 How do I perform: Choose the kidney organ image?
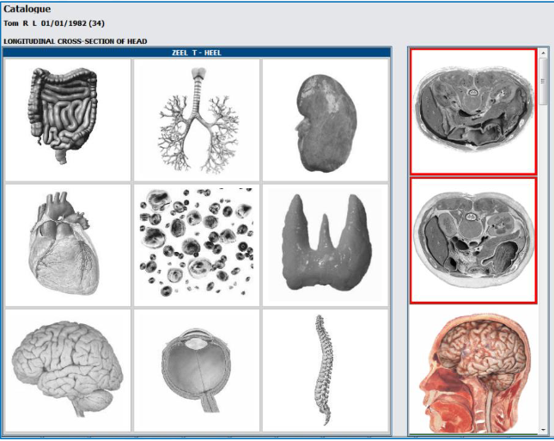pos(326,120)
